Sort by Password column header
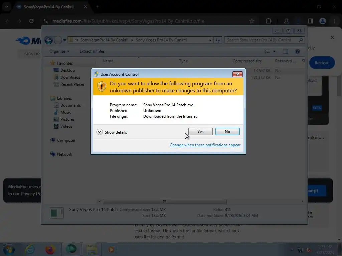342x256 pixels. pyautogui.click(x=285, y=61)
